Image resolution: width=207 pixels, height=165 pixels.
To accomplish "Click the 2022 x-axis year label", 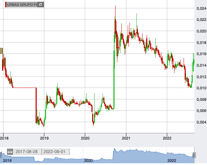I will 167,138.
